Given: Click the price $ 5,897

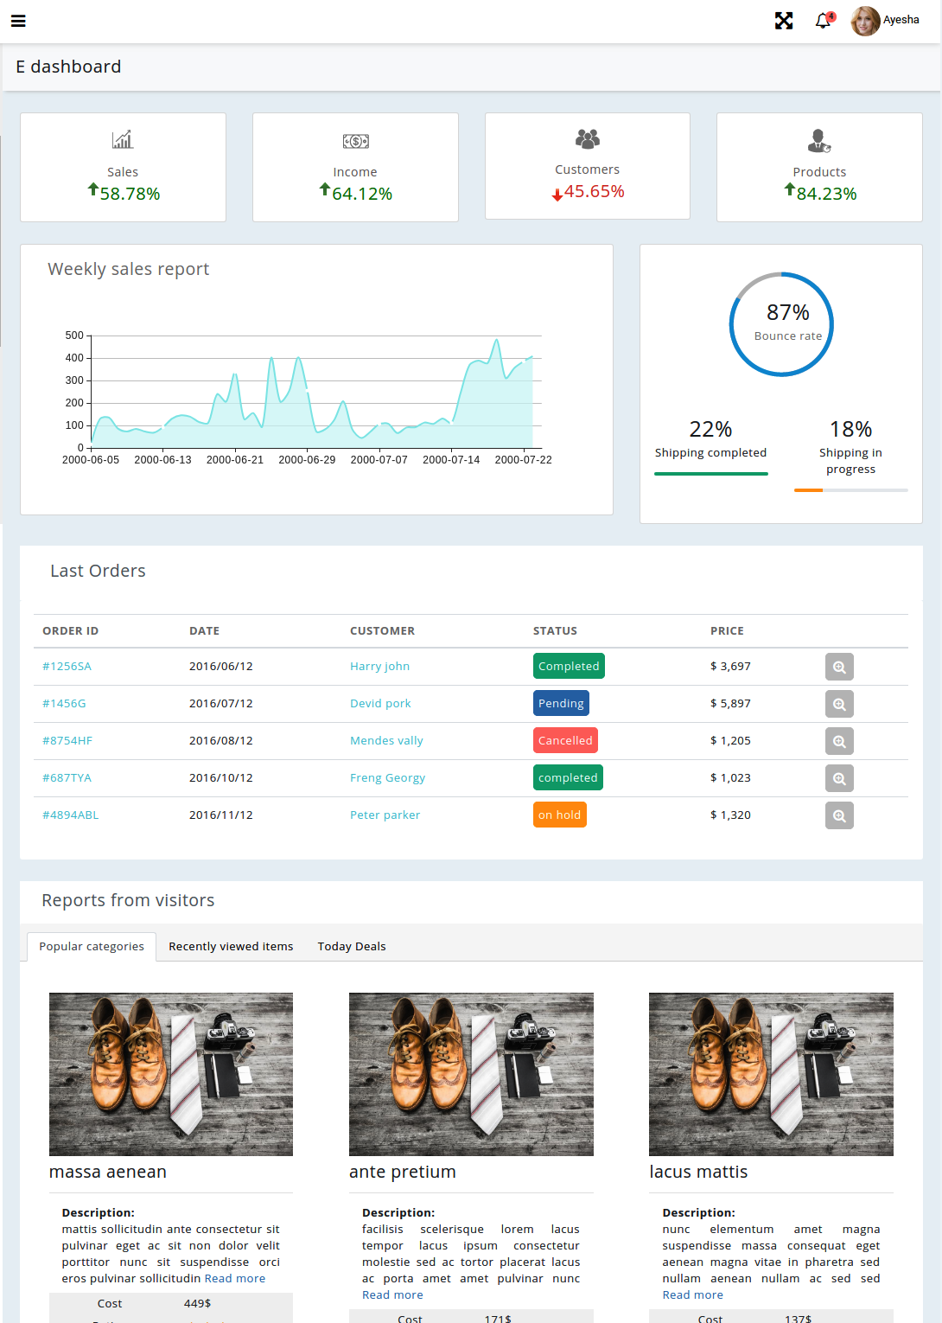Looking at the screenshot, I should point(730,704).
